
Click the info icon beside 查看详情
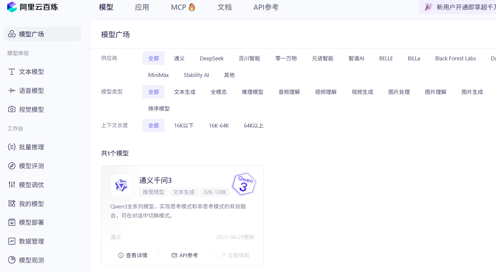[121, 255]
